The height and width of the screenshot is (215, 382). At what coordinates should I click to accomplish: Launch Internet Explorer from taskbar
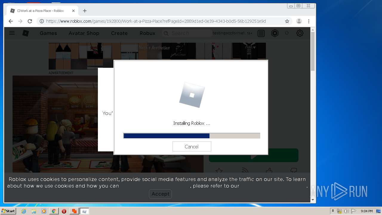click(x=24, y=211)
